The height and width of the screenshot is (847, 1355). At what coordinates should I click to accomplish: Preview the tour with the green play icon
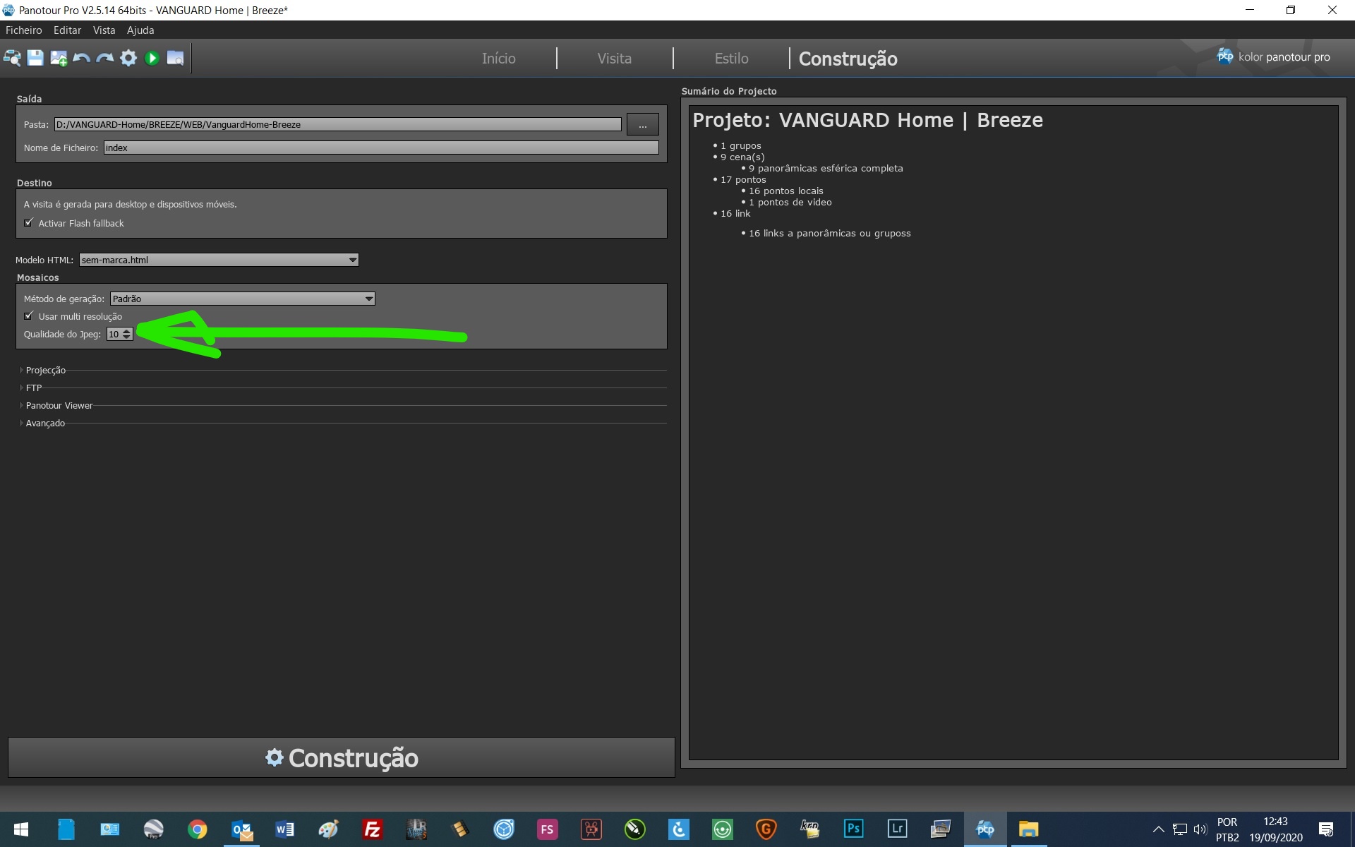pyautogui.click(x=152, y=58)
